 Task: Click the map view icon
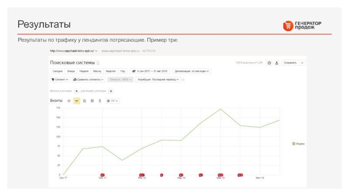coord(100,101)
